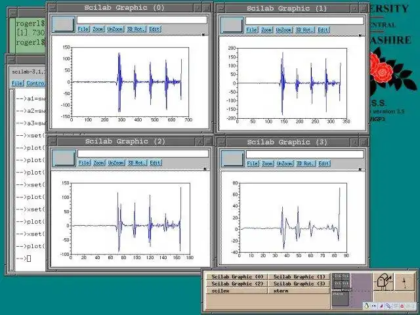The height and width of the screenshot is (315, 420).
Task: Click the 'Scilab Graphic (2)' title bar text
Action: click(x=125, y=142)
